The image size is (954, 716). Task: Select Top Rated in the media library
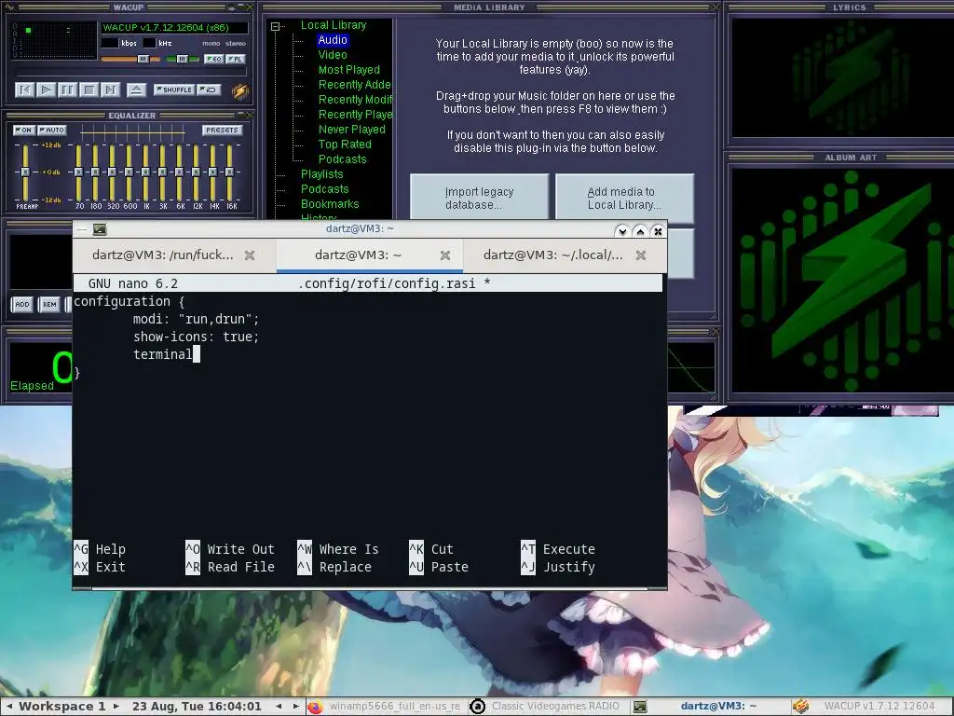point(345,145)
